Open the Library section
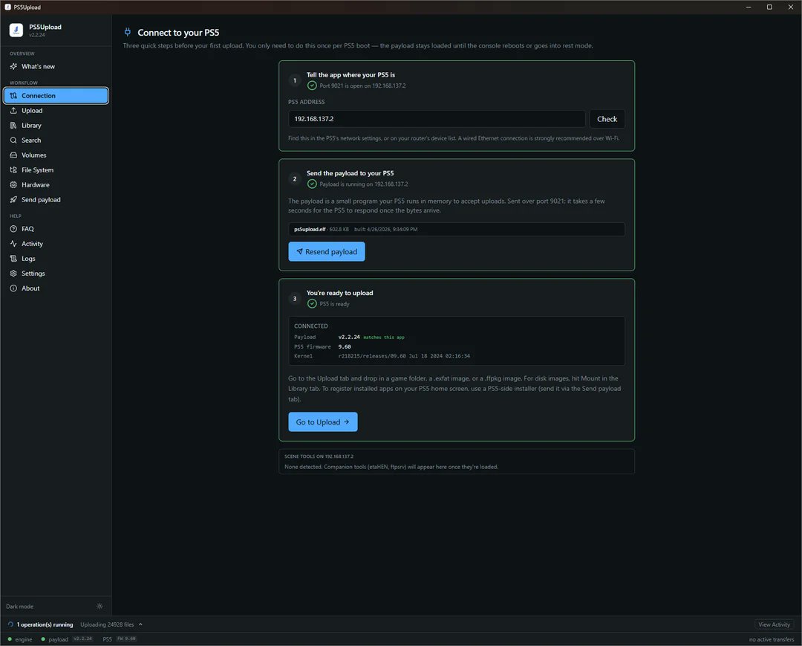Screen dimensions: 802x646 click(x=56, y=126)
